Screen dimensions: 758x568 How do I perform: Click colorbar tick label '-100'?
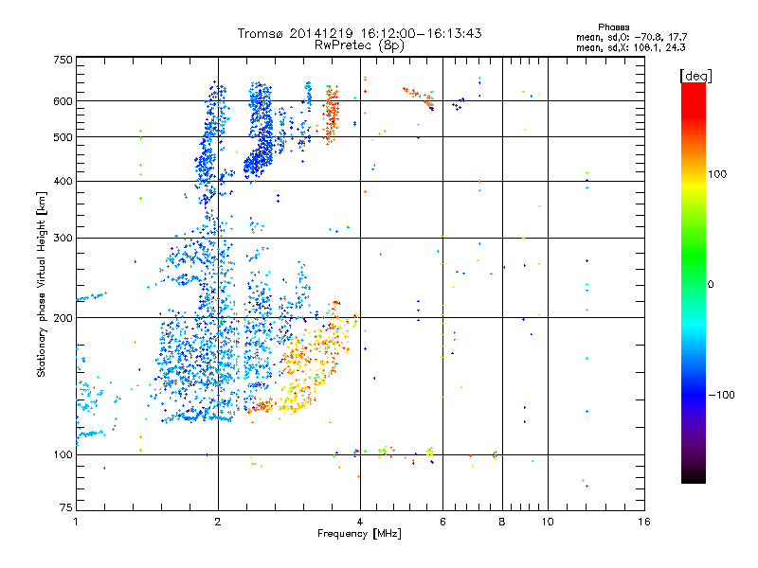point(722,395)
